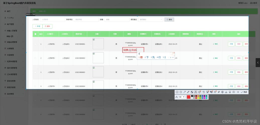This screenshot has height=125, width=260.
Task: Click 删除 for row 人员账号3
Action: pyautogui.click(x=246, y=72)
